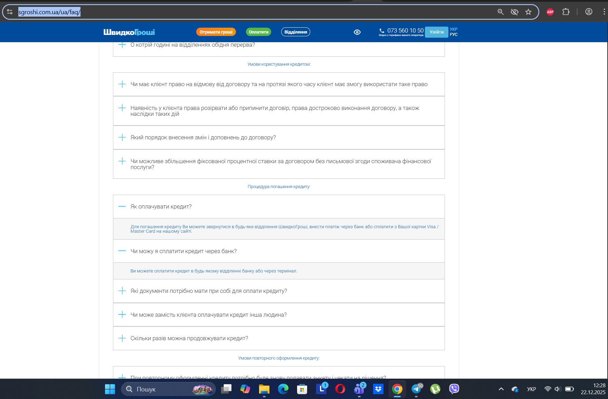This screenshot has width=608, height=399.
Task: Open the Chrome profile avatar icon
Action: point(589,12)
